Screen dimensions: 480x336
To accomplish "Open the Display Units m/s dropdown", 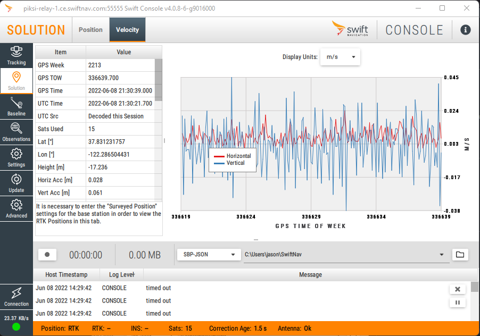I will point(340,57).
